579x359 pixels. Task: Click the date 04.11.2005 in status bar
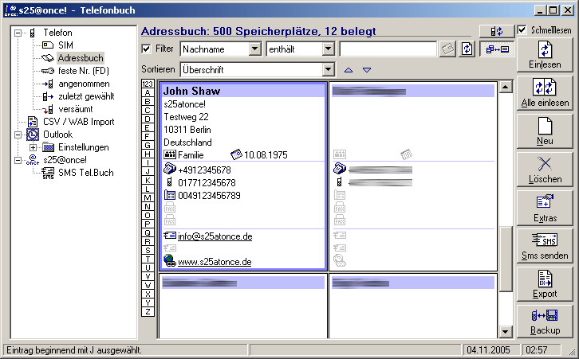coord(488,349)
